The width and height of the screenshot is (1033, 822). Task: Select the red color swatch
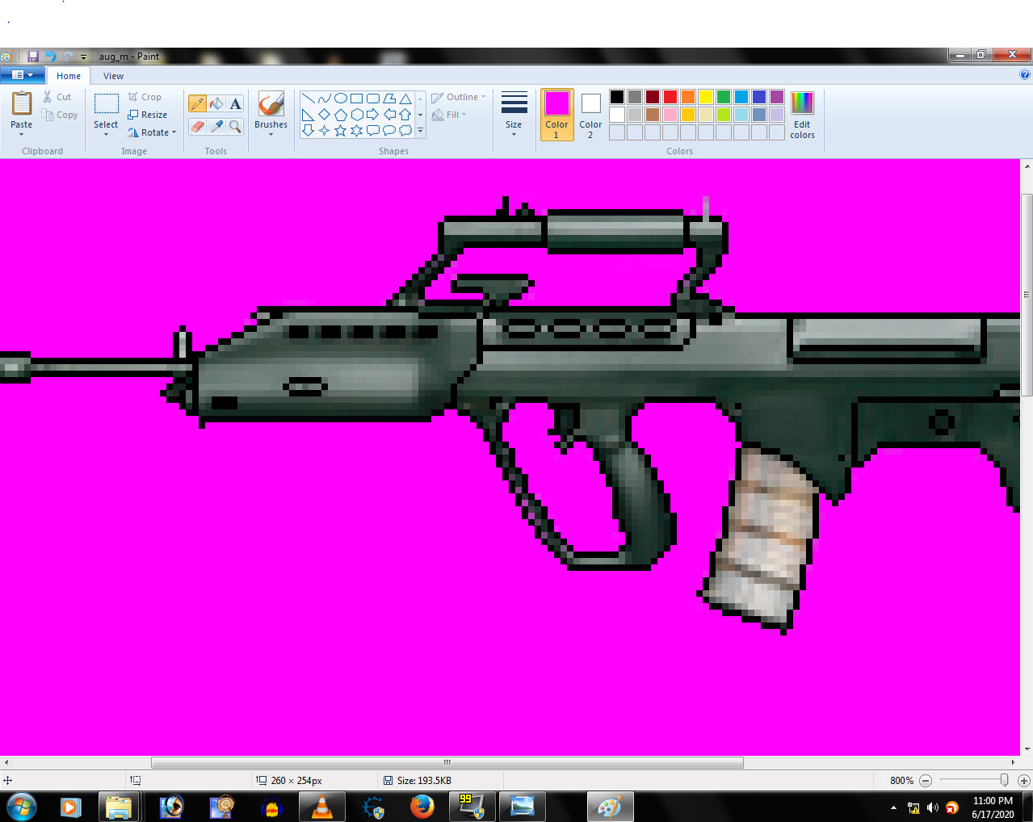(670, 96)
